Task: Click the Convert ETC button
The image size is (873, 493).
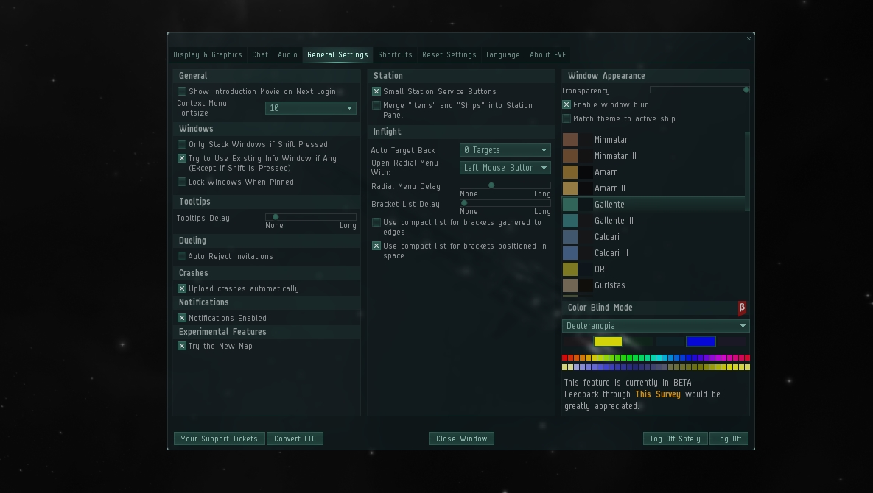Action: coord(295,439)
